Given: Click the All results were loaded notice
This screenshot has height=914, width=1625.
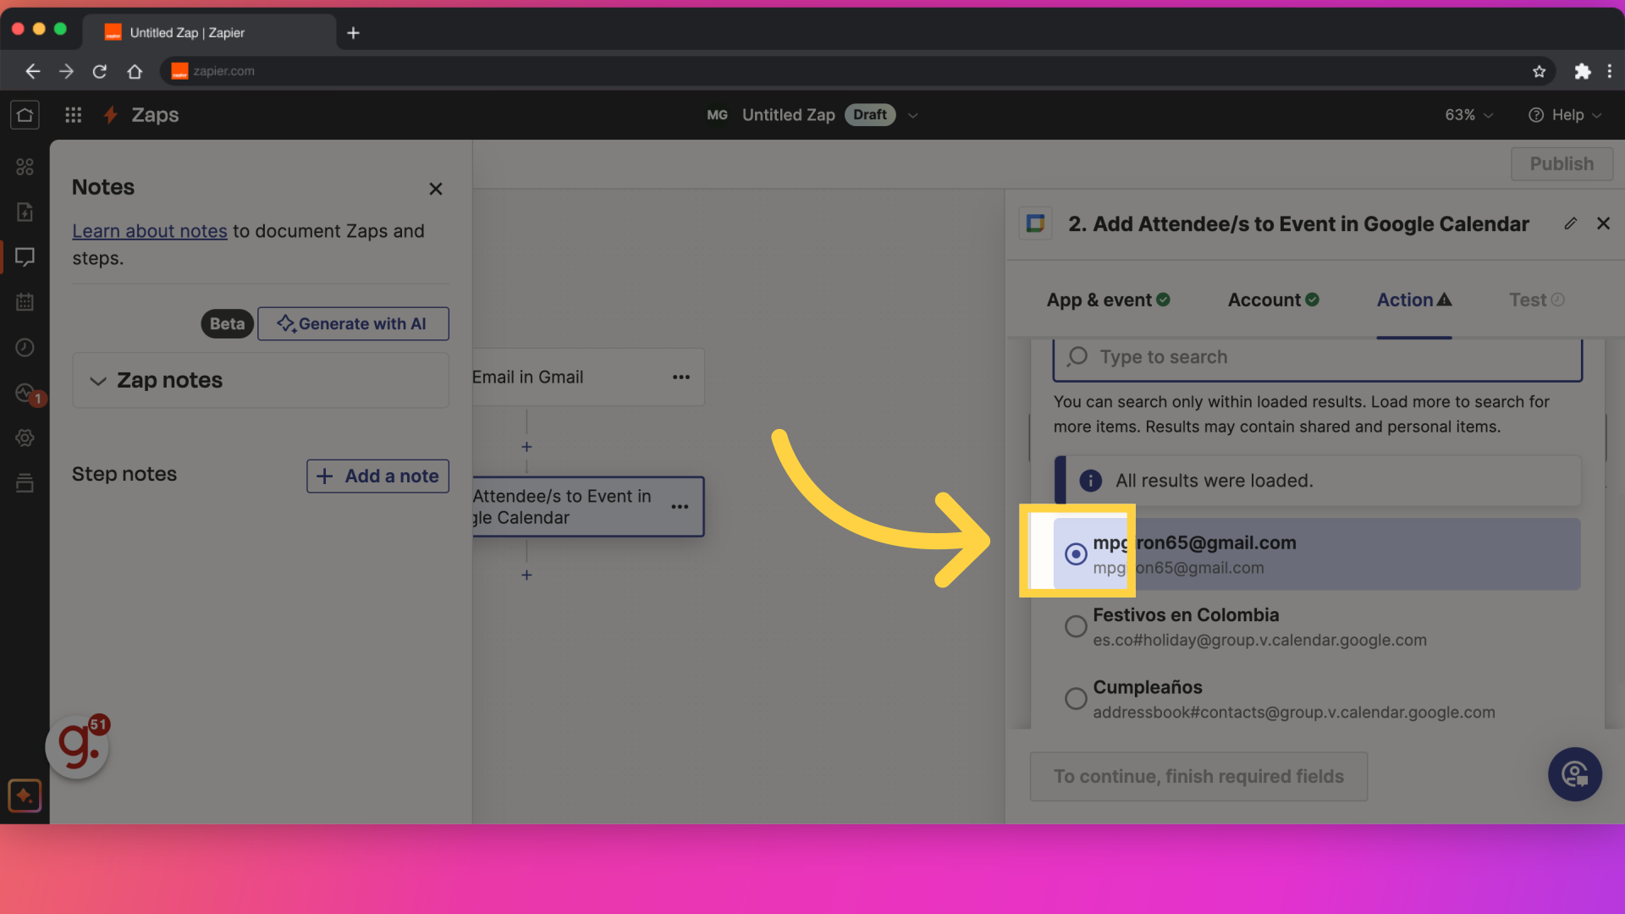Looking at the screenshot, I should [x=1317, y=481].
